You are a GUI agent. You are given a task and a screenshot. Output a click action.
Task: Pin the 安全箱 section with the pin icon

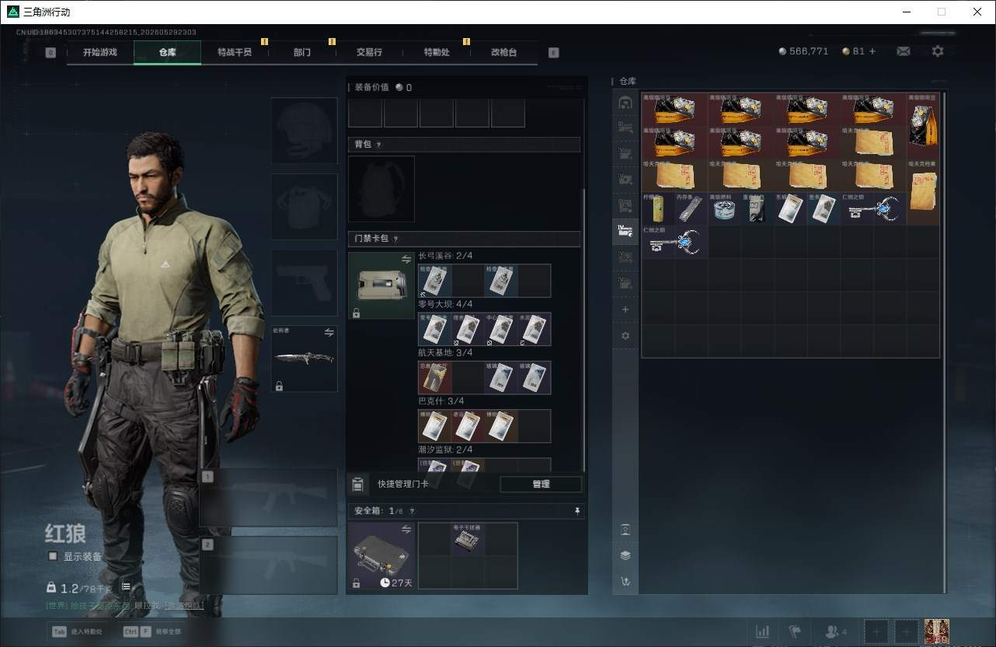(x=577, y=511)
